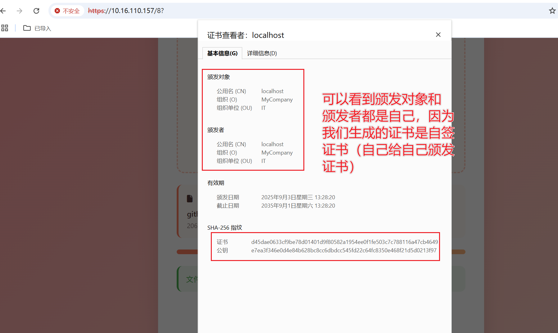Select the SHA-256 指纹 heading
Screen dimensions: 558x333
pyautogui.click(x=225, y=227)
